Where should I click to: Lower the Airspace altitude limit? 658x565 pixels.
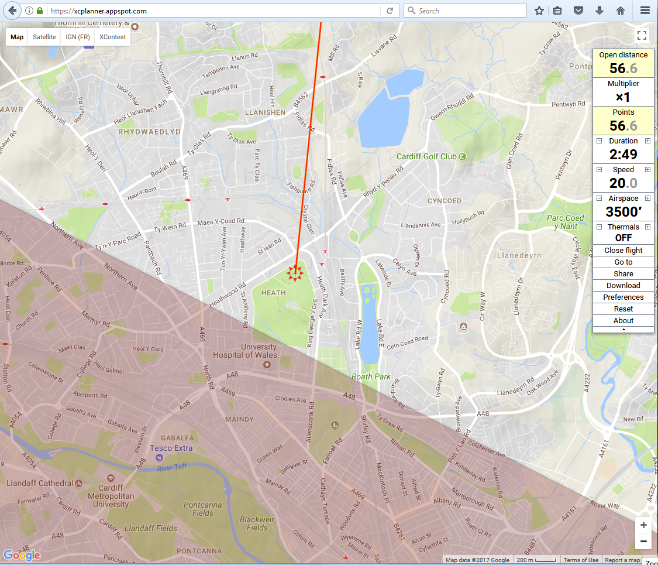tap(600, 198)
